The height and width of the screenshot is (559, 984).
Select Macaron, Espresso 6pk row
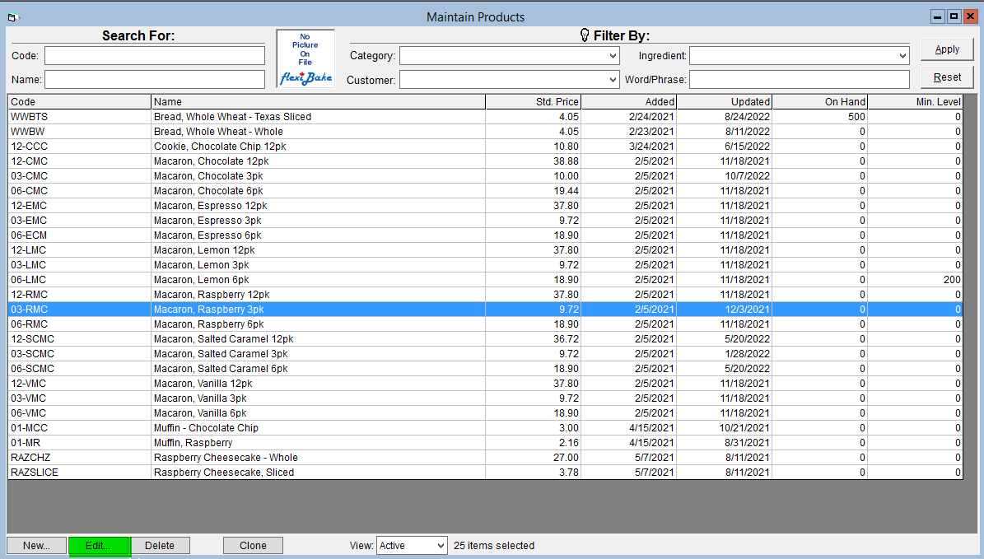[485, 235]
